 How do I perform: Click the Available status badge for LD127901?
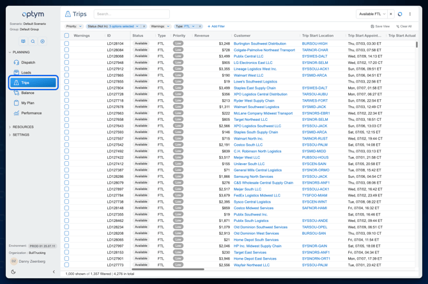click(x=141, y=258)
